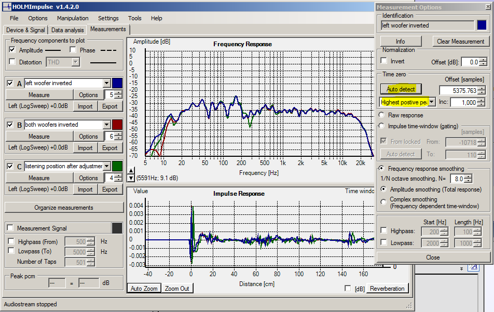Open the Help menu
This screenshot has width=494, height=312.
pyautogui.click(x=157, y=18)
